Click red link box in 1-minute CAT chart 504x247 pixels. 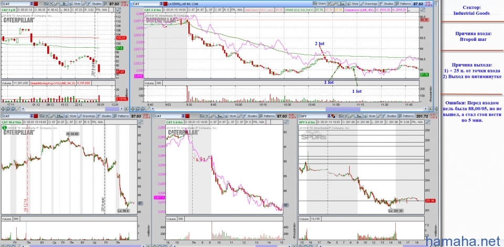pyautogui.click(x=165, y=4)
